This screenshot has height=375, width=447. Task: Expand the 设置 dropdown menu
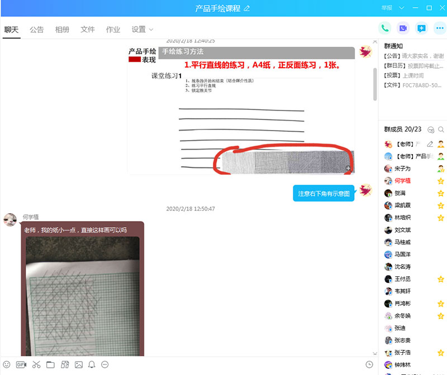tap(142, 30)
